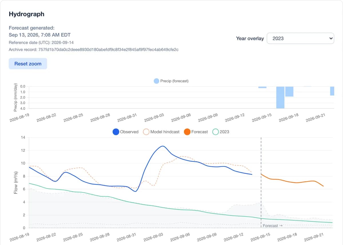Toggle the Precip (forecast) legend entry

(x=171, y=81)
